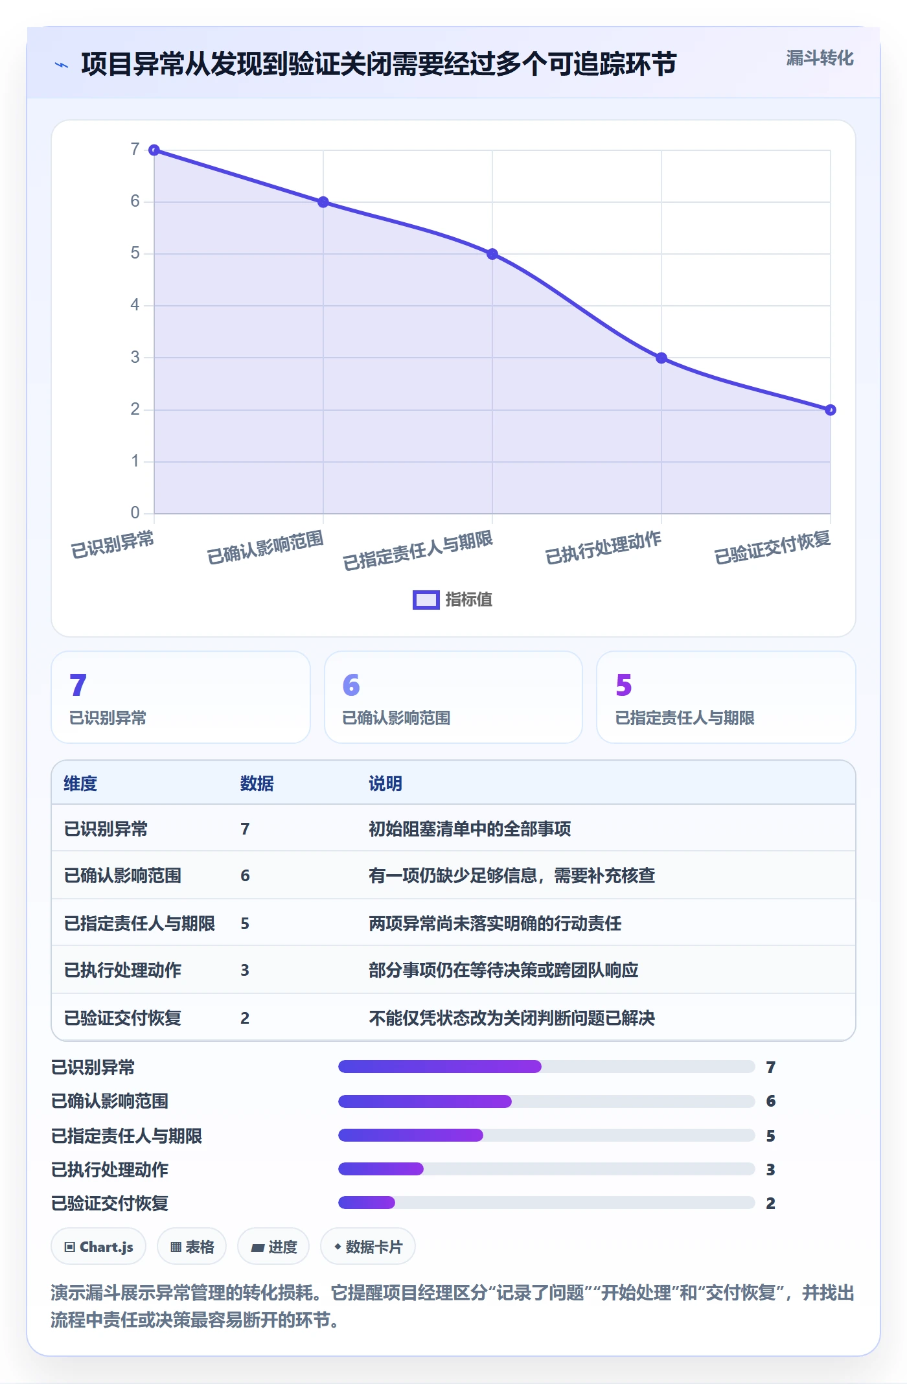Screen dimensions: 907x1384
Task: Click the 维度 column header
Action: (x=80, y=784)
